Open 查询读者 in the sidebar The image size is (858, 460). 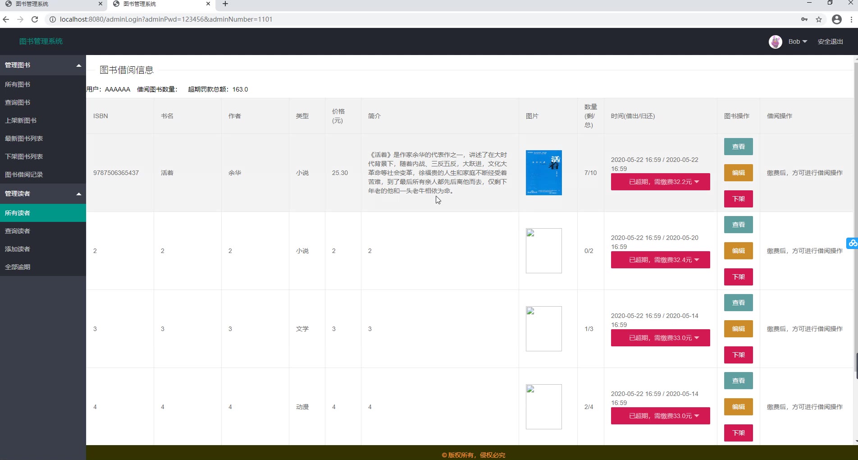click(x=43, y=231)
